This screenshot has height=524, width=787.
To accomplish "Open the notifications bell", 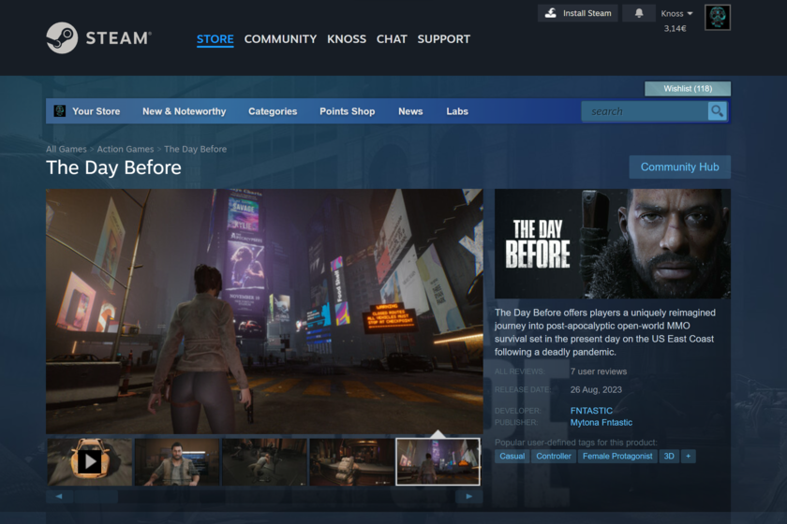I will [x=638, y=13].
